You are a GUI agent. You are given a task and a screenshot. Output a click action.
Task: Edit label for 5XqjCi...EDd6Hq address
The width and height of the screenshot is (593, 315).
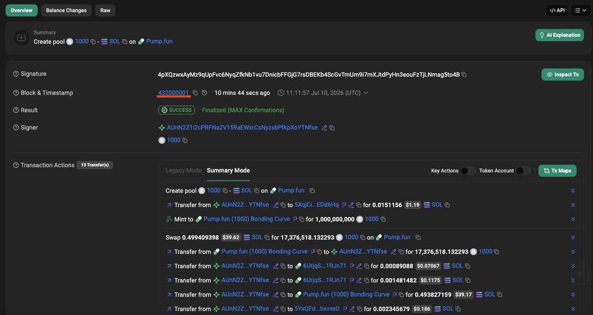[351, 205]
